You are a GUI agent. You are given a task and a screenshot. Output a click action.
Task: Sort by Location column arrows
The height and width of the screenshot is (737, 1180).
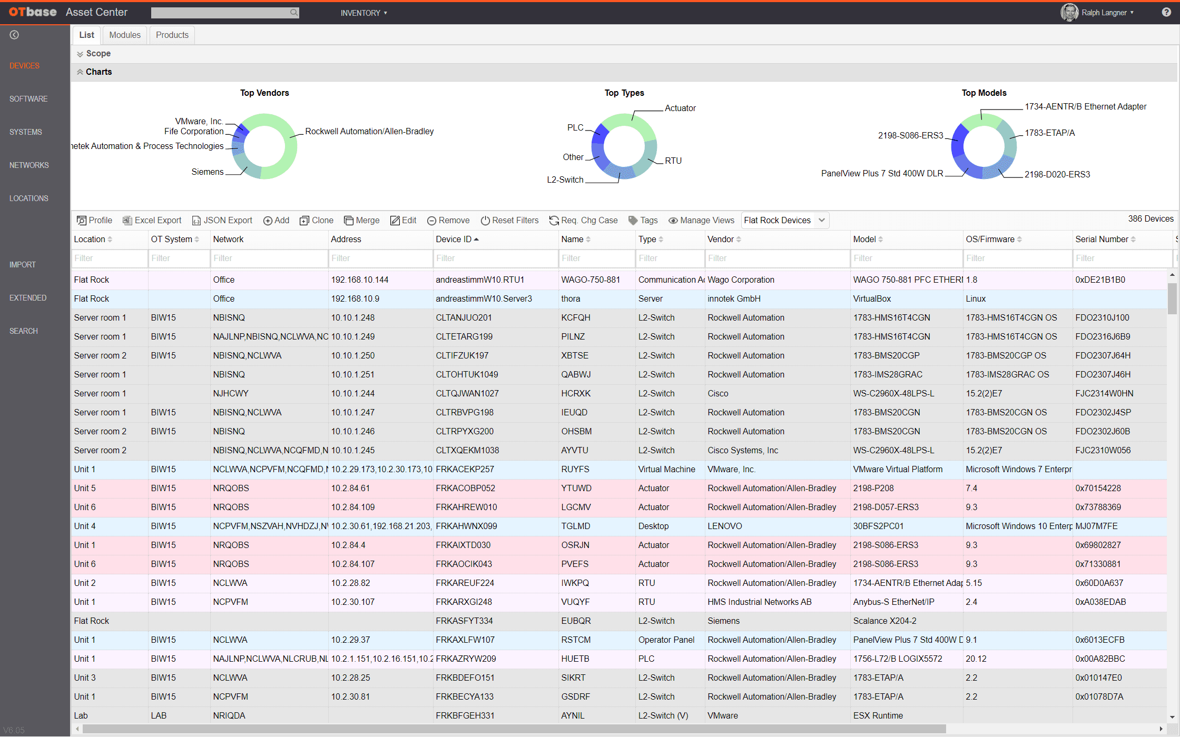(110, 240)
